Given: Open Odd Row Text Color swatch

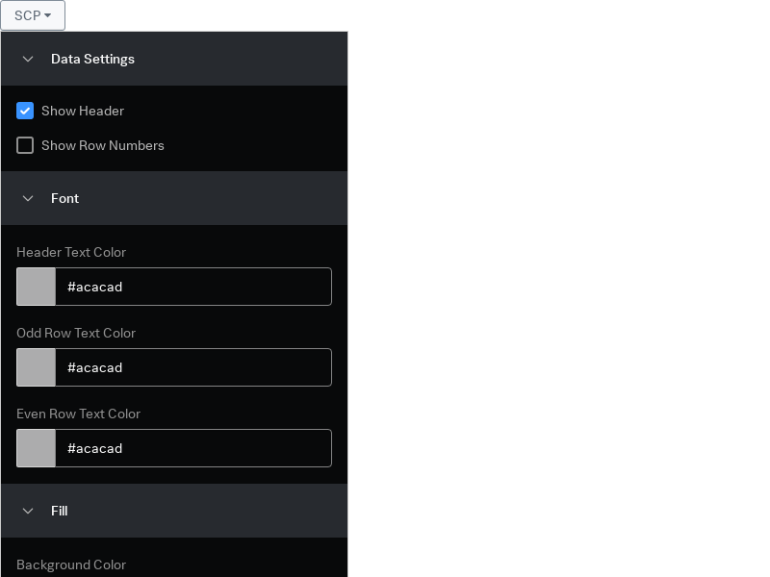Looking at the screenshot, I should (37, 367).
